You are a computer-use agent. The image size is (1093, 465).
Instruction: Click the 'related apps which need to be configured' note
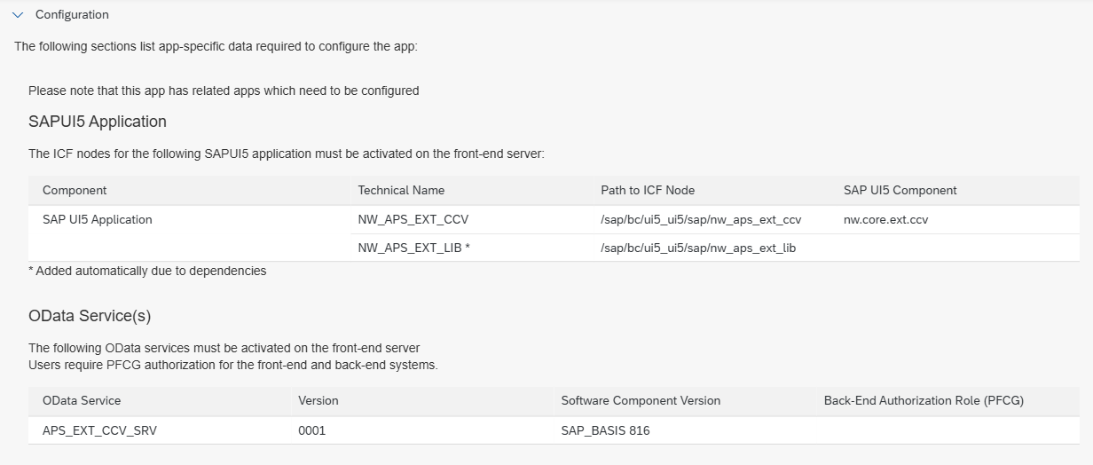224,91
